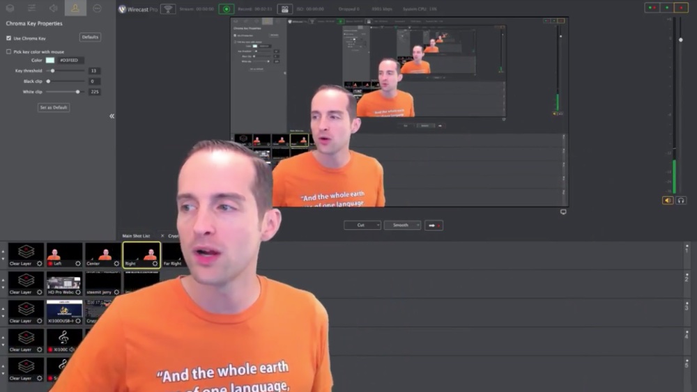This screenshot has height=392, width=697.
Task: Click the Defaults button
Action: (90, 38)
